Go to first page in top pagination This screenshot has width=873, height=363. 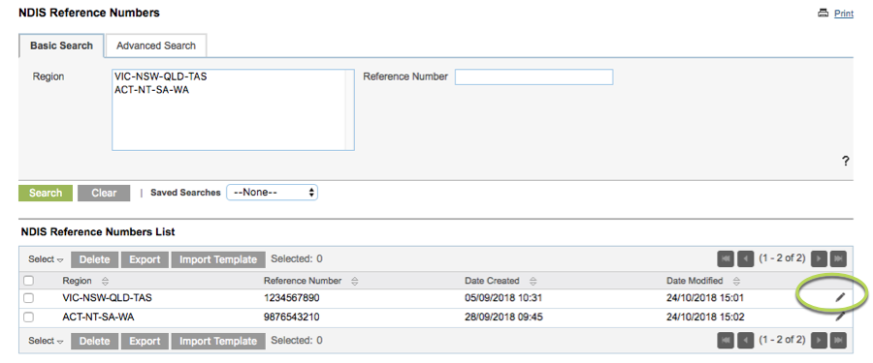click(x=726, y=259)
